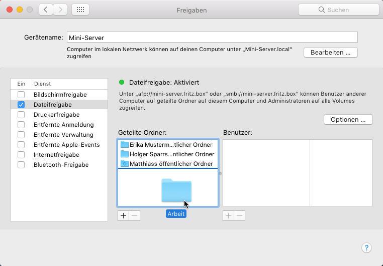Click the Bearbeiten … button
Image resolution: width=383 pixels, height=266 pixels.
(331, 53)
